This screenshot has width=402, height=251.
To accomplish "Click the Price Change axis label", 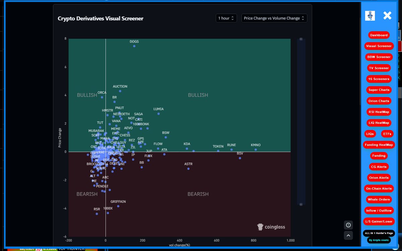I will click(60, 138).
